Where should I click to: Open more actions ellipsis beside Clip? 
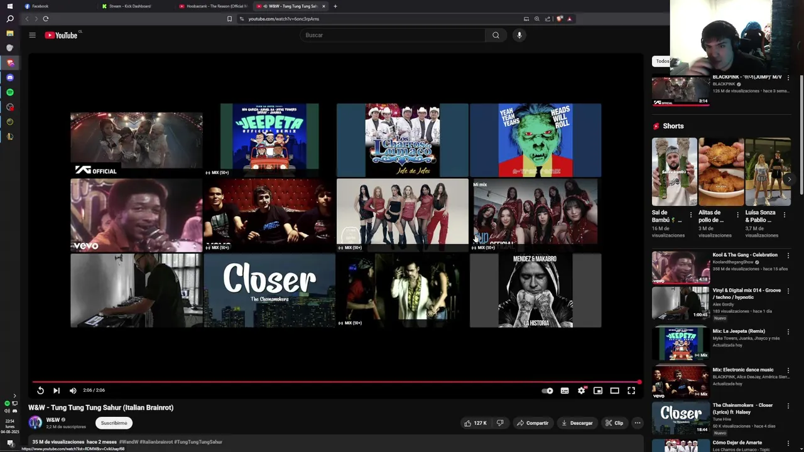coord(637,423)
